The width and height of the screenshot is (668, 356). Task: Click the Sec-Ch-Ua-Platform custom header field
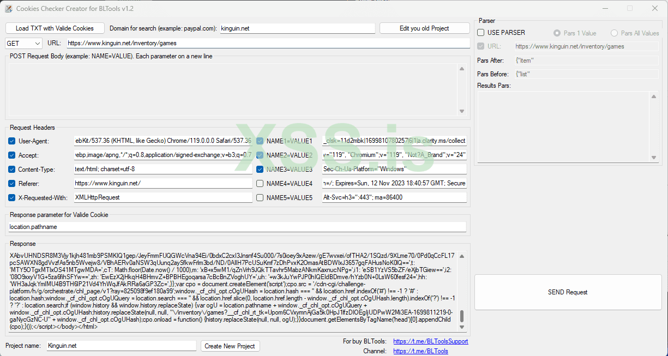[x=395, y=169]
